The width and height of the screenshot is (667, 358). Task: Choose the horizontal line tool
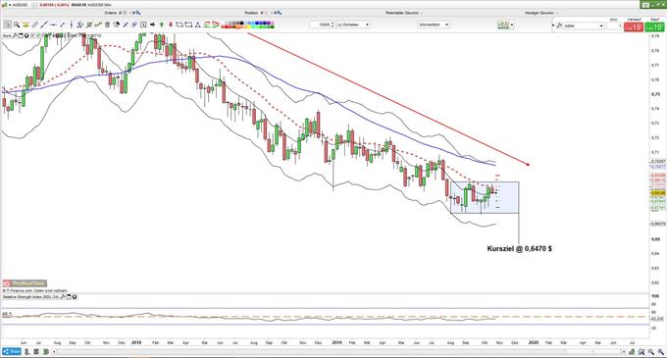pos(53,25)
